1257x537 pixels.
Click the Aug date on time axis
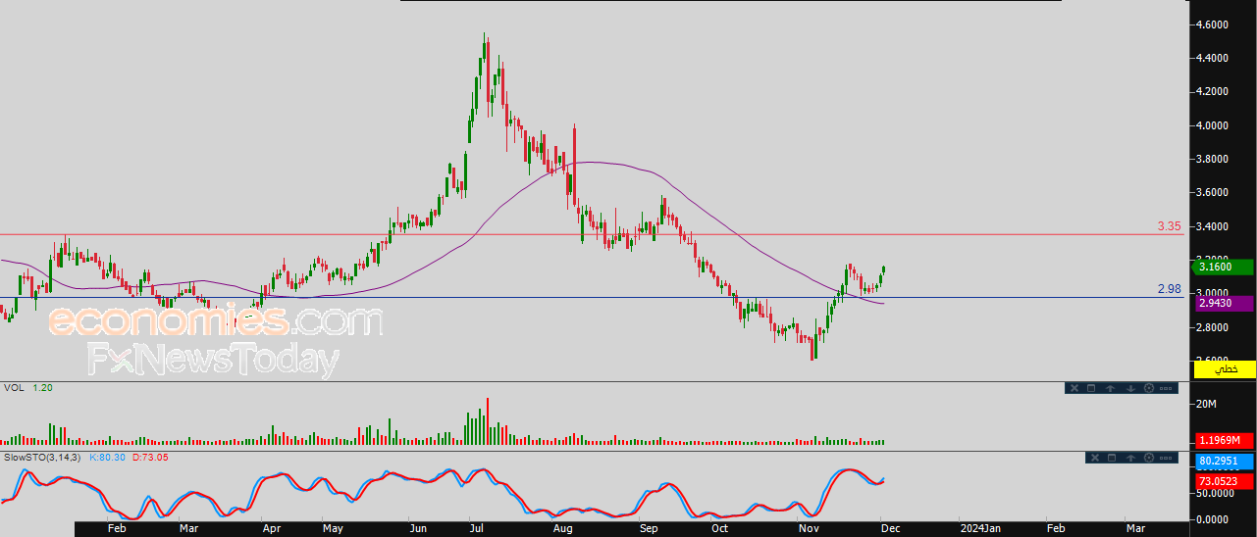click(562, 528)
